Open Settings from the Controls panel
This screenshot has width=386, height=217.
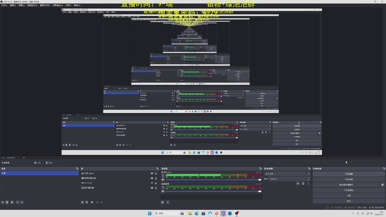(348, 195)
